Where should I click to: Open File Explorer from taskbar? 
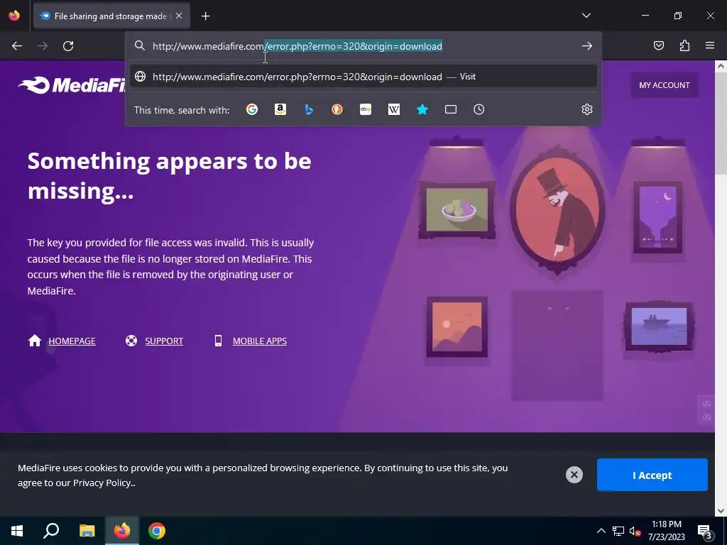click(87, 531)
